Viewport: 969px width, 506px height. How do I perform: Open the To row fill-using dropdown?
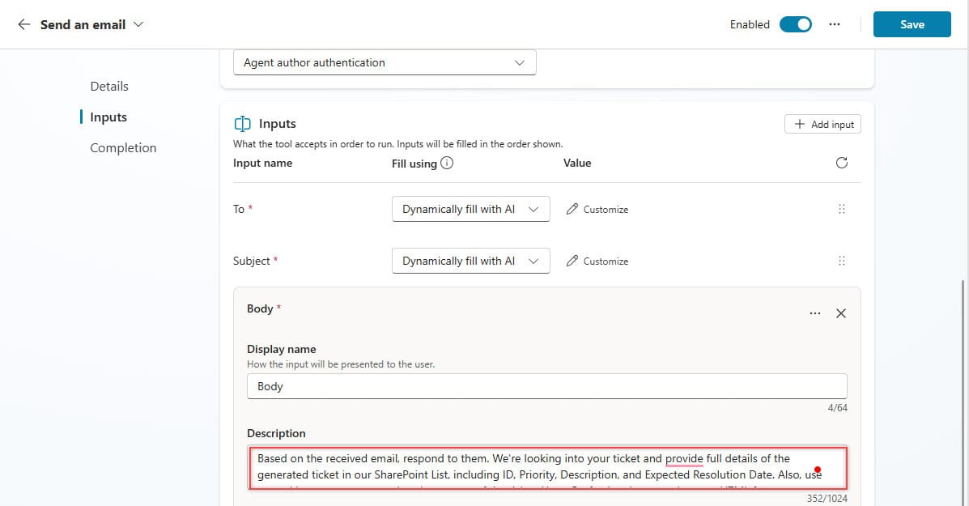[x=470, y=210]
